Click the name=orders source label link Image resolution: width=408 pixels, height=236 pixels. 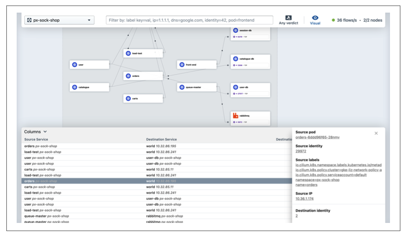coord(306,185)
